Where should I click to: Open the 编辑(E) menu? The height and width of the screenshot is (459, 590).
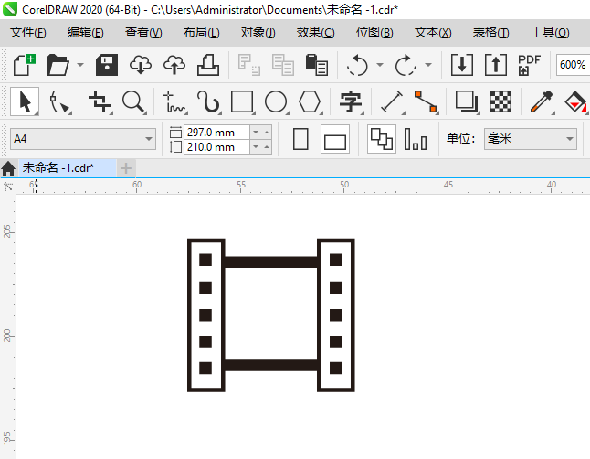pos(86,33)
